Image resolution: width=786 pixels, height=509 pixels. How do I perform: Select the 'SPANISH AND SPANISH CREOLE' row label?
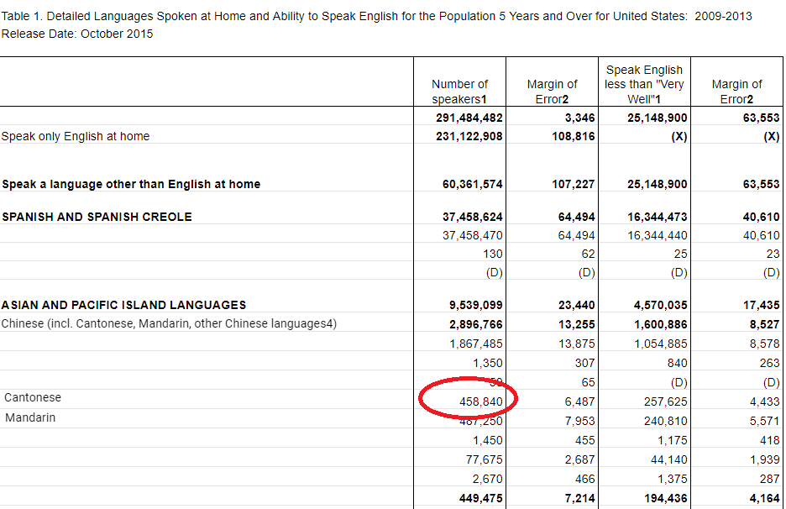[x=97, y=217]
